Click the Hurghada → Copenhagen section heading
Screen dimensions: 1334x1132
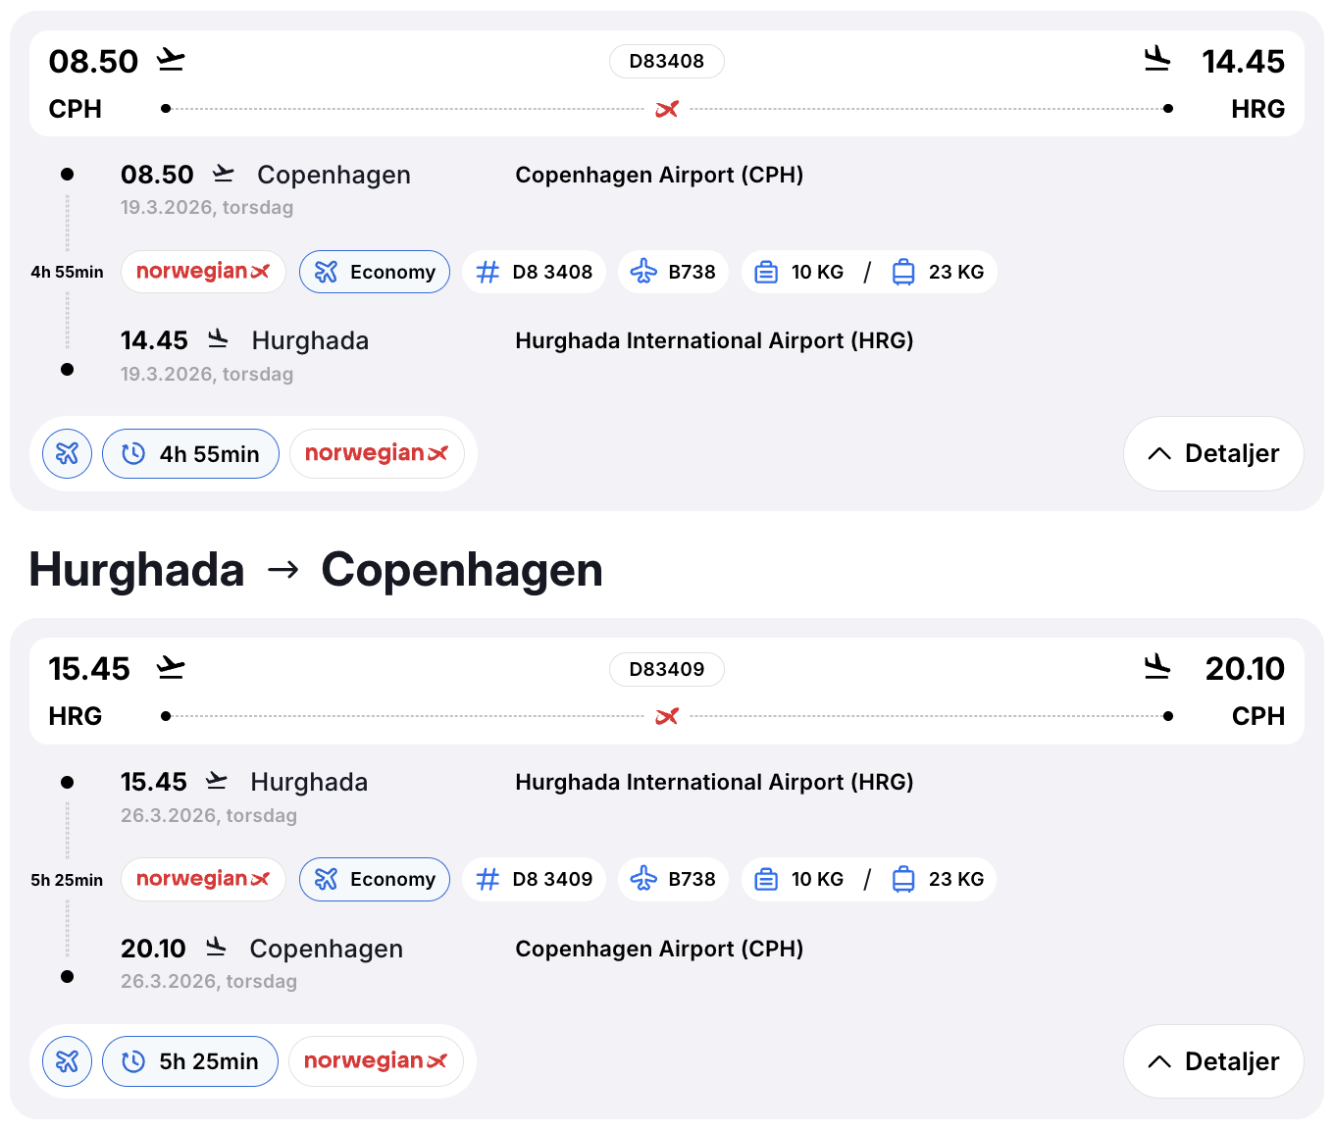click(316, 570)
